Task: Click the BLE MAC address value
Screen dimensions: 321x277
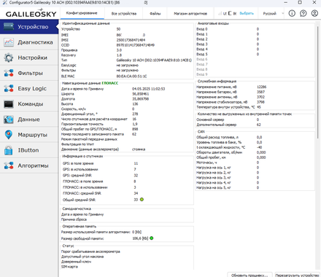Action: pyautogui.click(x=131, y=76)
